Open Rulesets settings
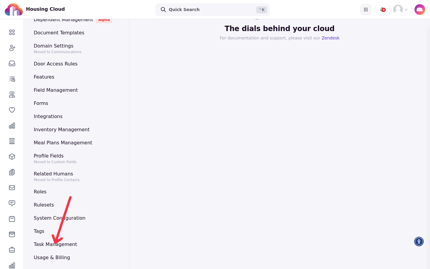Image resolution: width=430 pixels, height=269 pixels. pyautogui.click(x=44, y=205)
